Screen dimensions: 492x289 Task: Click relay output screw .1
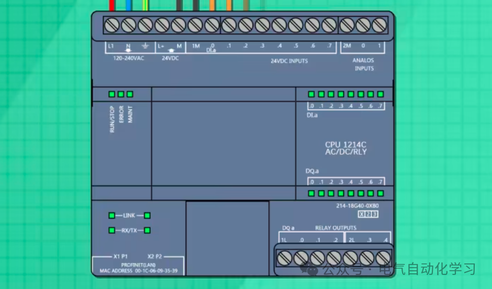[317, 258]
